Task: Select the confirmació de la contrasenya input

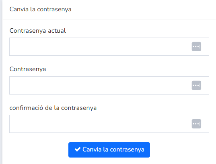Action: [x=109, y=124]
